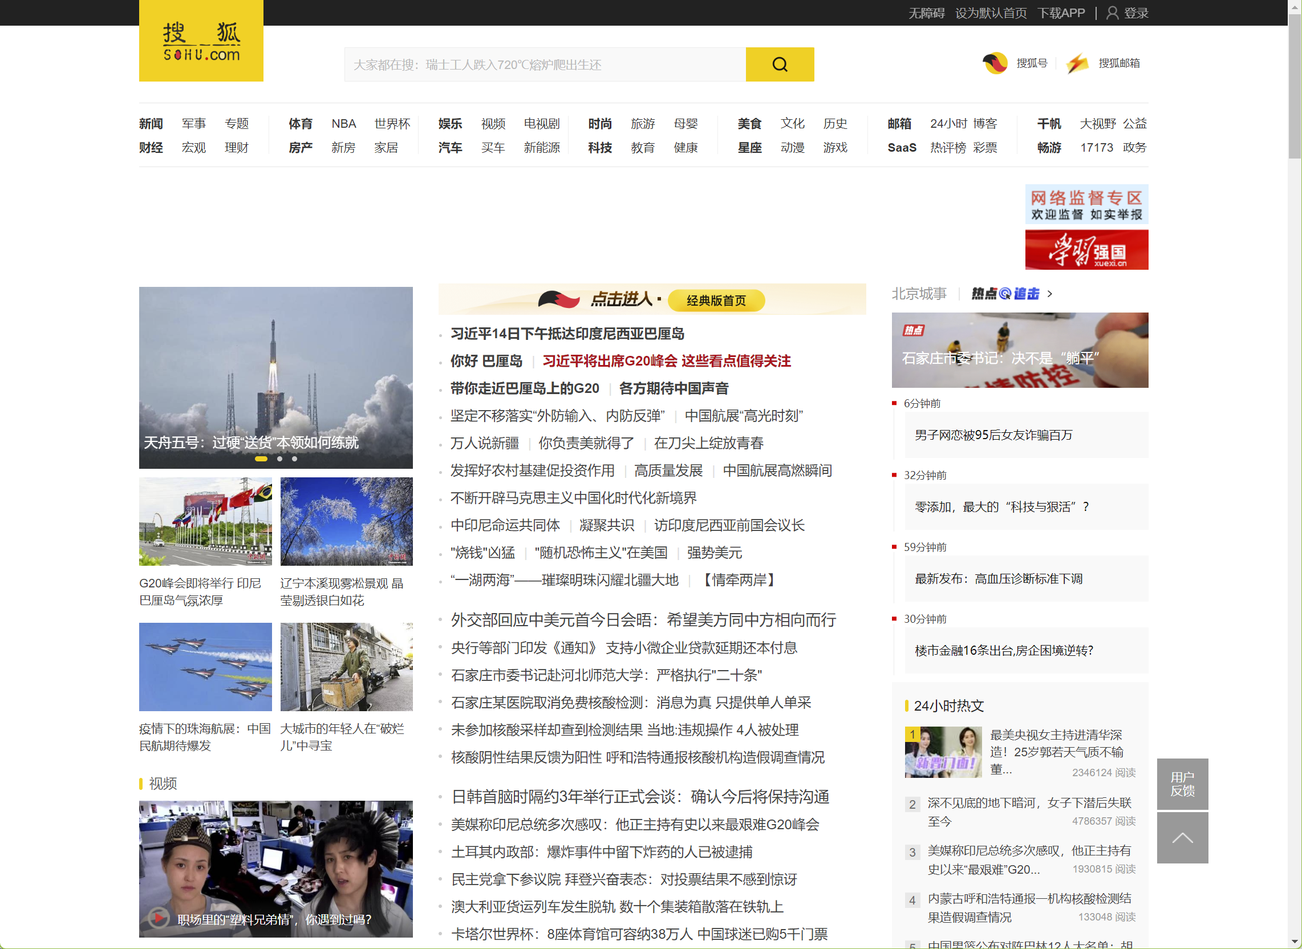This screenshot has width=1302, height=949.
Task: Click the 登录 user icon
Action: click(x=1112, y=13)
